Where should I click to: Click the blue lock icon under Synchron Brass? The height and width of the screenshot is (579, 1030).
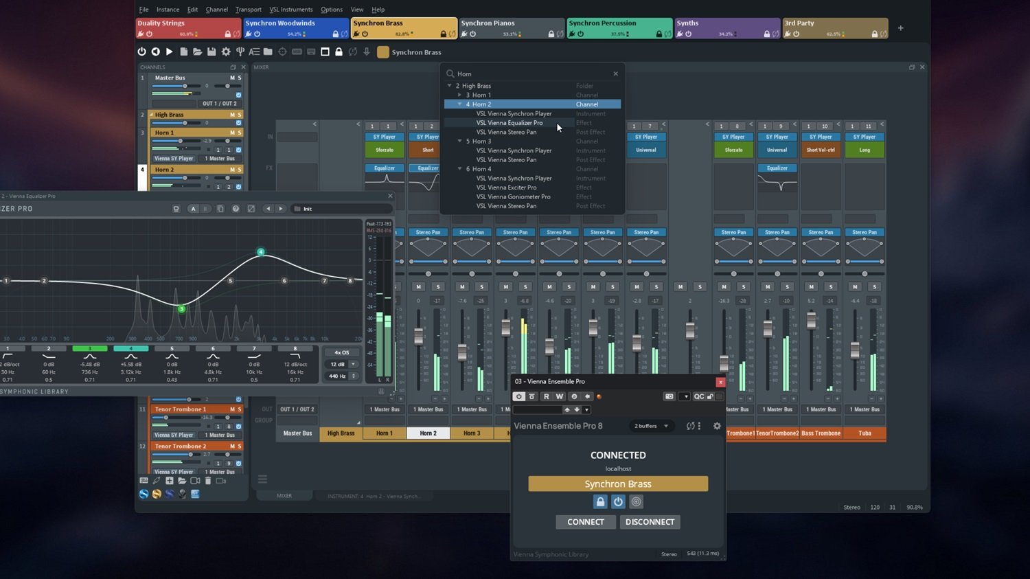pos(600,502)
